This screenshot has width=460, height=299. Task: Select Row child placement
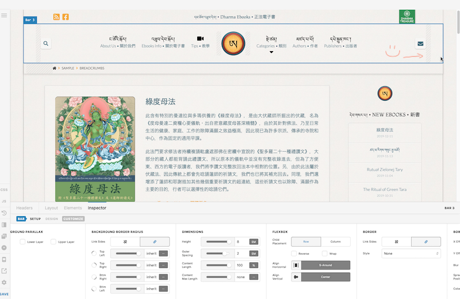(306, 241)
